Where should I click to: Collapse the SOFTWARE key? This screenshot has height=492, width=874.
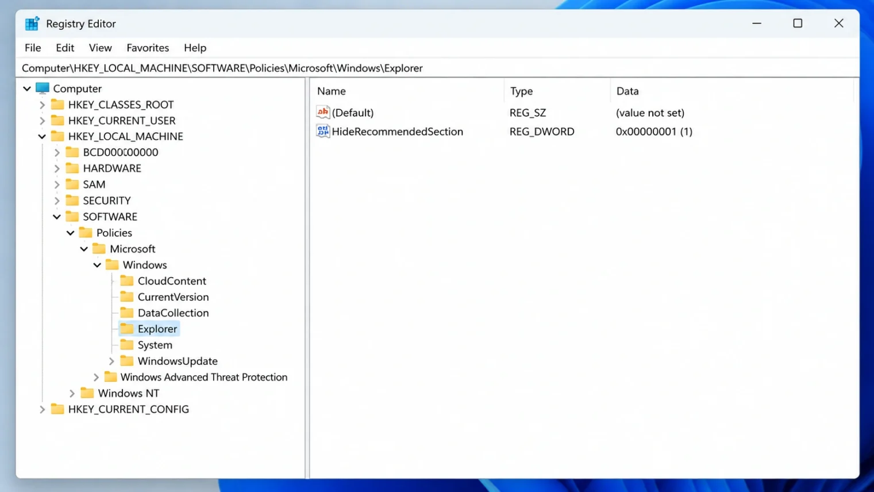[57, 217]
